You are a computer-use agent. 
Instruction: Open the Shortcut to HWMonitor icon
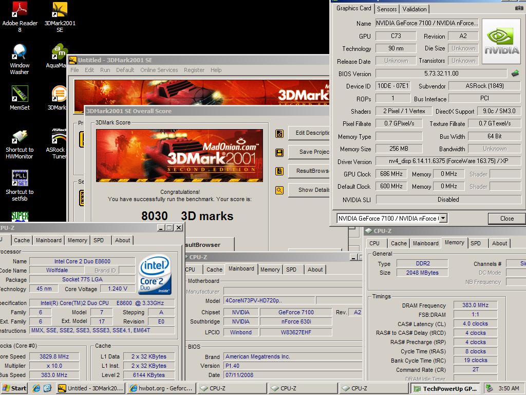(x=20, y=145)
